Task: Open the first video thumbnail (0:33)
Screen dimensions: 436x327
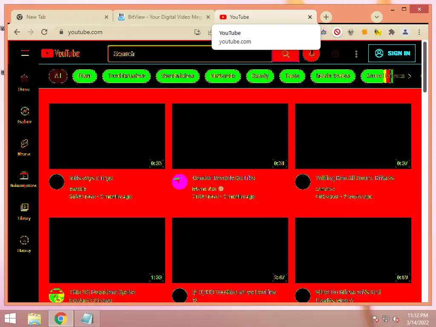Action: click(107, 136)
